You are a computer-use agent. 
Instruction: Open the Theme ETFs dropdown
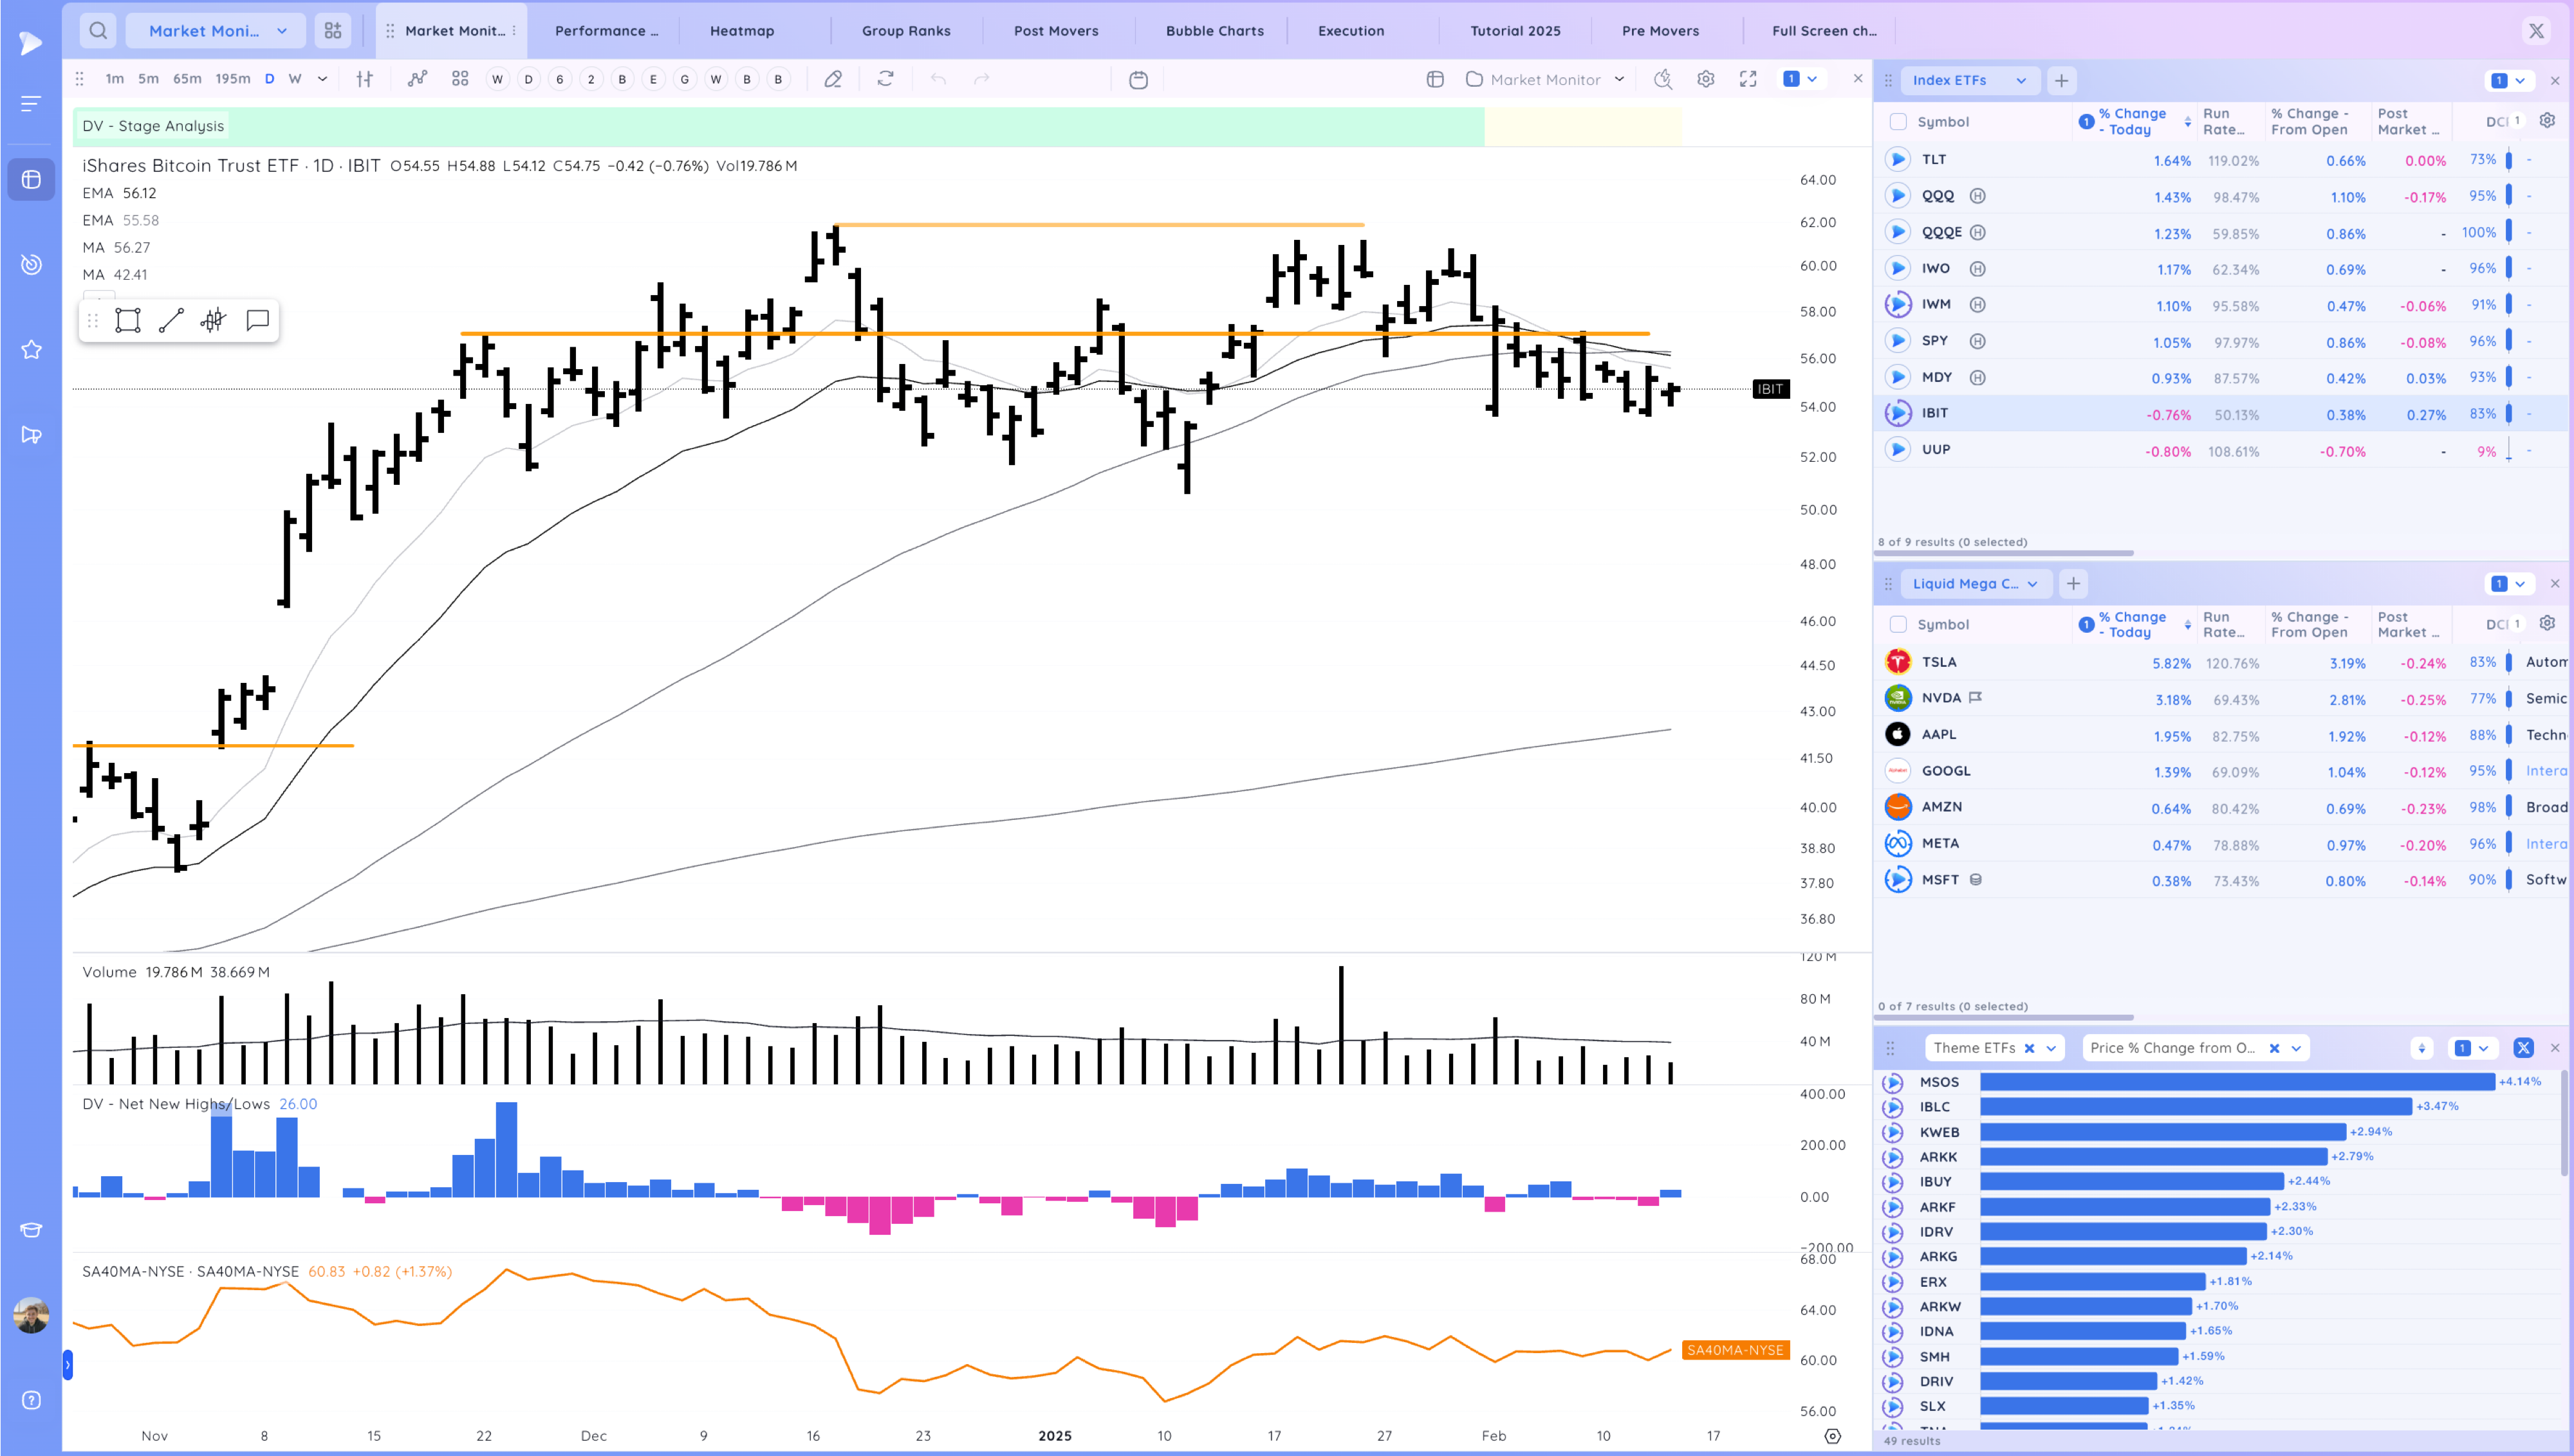click(2051, 1048)
